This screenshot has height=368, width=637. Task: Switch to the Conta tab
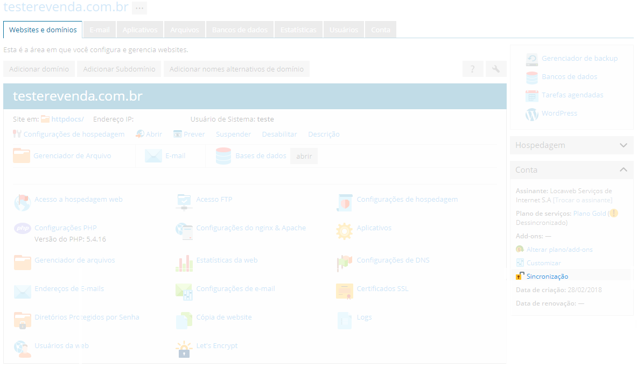point(381,30)
